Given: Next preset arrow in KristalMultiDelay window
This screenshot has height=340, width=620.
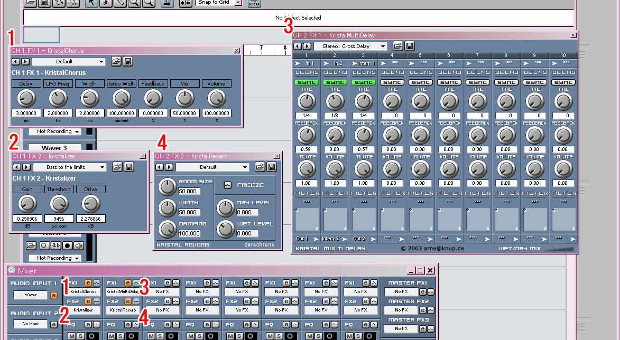Looking at the screenshot, I should click(307, 46).
